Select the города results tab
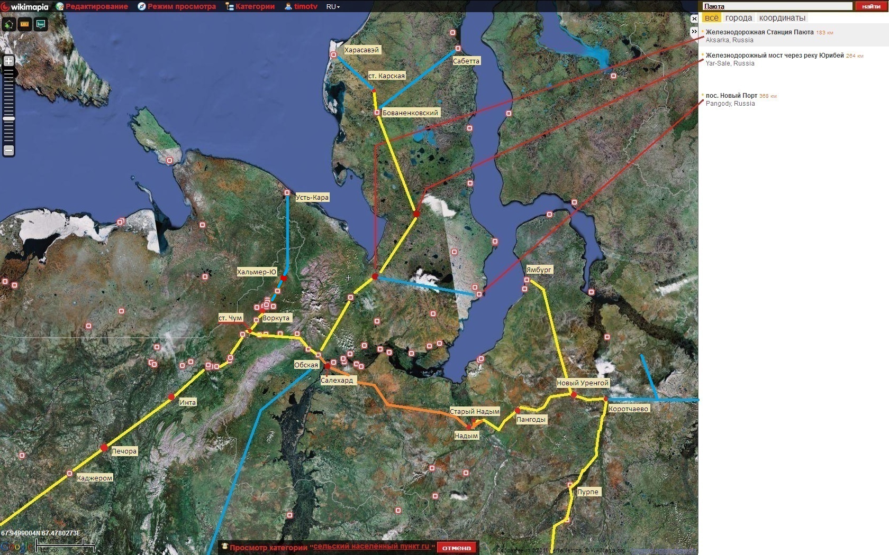The image size is (889, 555). (x=739, y=18)
